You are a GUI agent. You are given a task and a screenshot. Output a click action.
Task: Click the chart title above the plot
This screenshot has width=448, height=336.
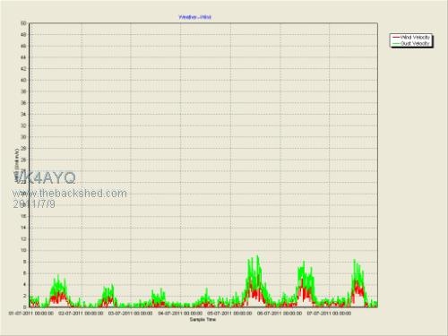coord(195,17)
